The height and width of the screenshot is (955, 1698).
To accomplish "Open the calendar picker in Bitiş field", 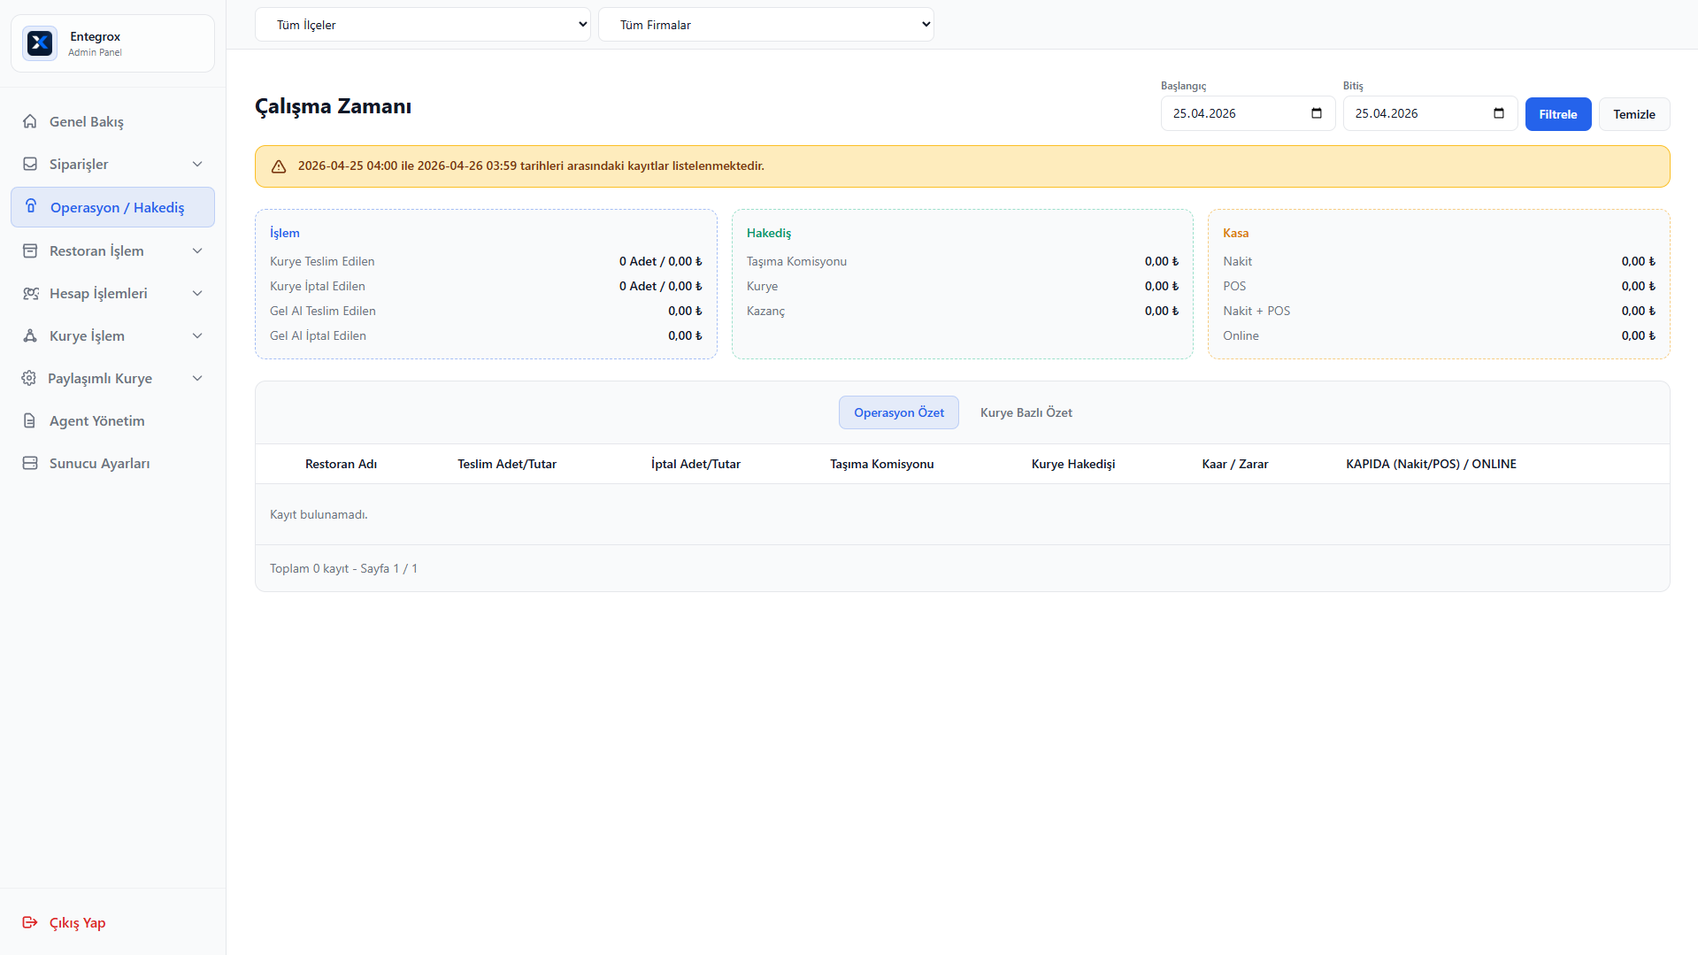I will click(1499, 113).
